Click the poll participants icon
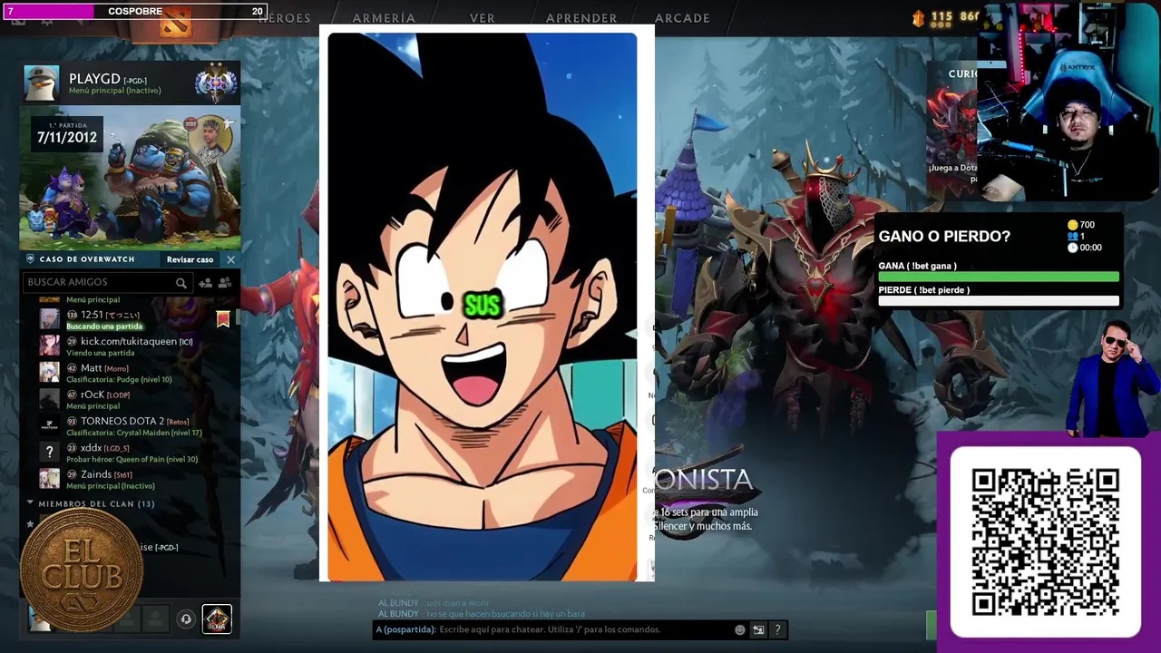Viewport: 1161px width, 653px height. 1072,236
